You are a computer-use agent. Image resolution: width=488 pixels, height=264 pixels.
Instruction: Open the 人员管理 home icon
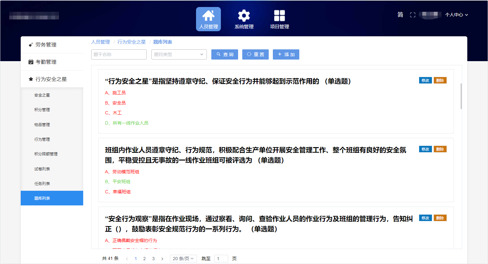point(208,16)
